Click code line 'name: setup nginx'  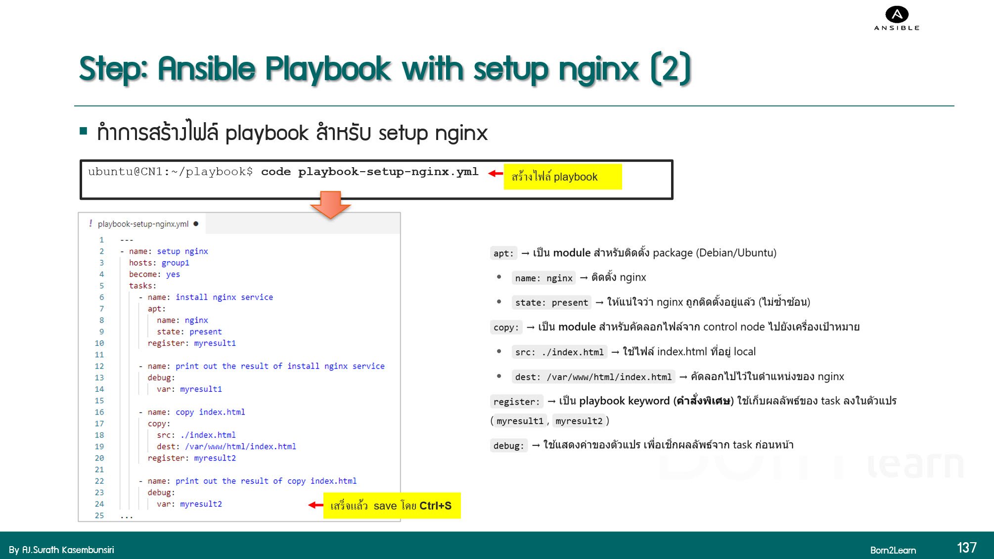pos(168,251)
